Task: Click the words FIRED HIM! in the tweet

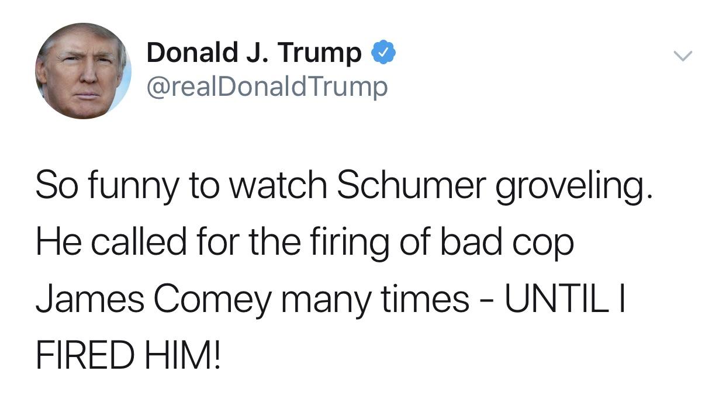Action: [129, 355]
